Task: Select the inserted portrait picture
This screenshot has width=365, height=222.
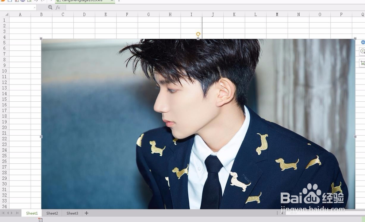Action: (198, 124)
